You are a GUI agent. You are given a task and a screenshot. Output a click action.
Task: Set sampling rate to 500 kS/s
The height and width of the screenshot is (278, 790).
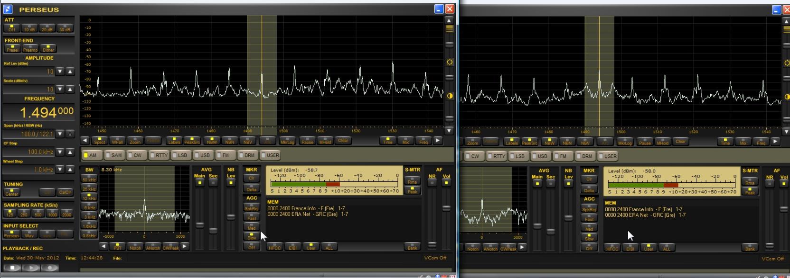point(38,214)
